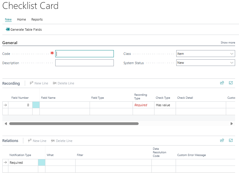
Task: Click the share icon in Recording section
Action: [222, 83]
